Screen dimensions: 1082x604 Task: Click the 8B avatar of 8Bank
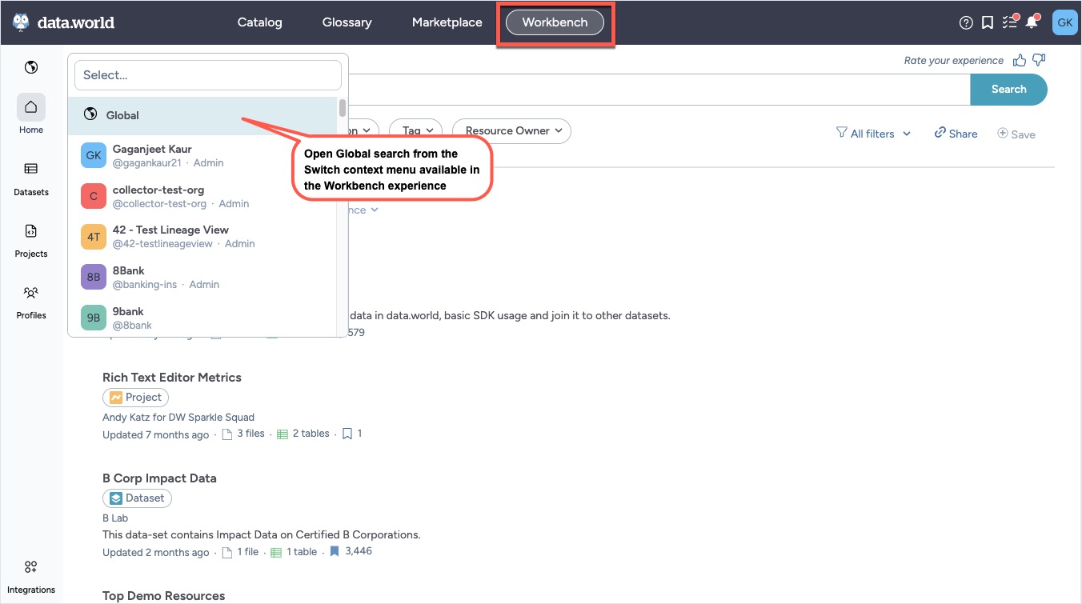click(94, 278)
